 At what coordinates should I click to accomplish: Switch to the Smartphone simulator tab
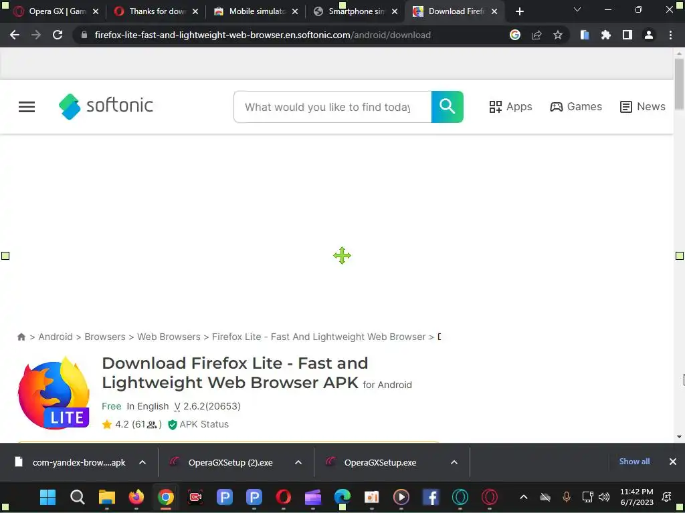coord(355,11)
